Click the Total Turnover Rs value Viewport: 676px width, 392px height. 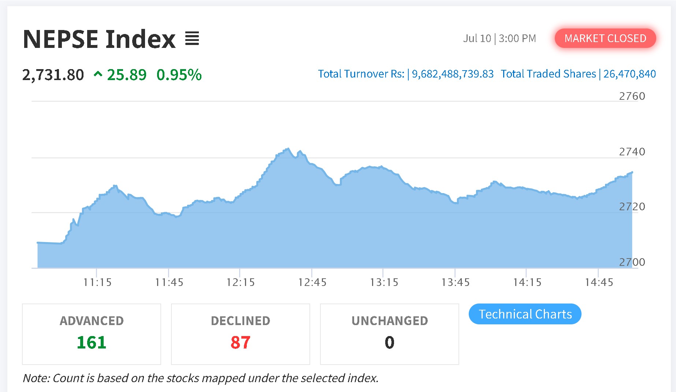[x=453, y=74]
